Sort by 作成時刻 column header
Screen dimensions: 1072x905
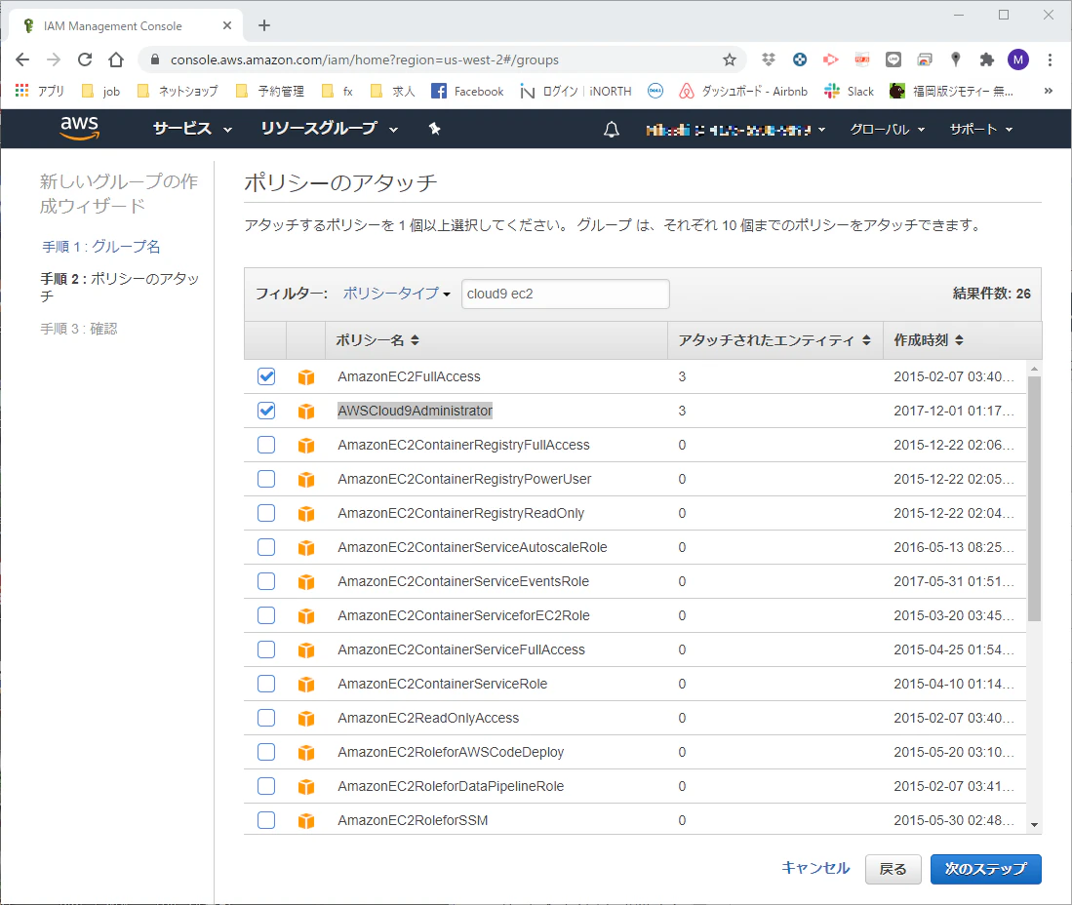[929, 339]
